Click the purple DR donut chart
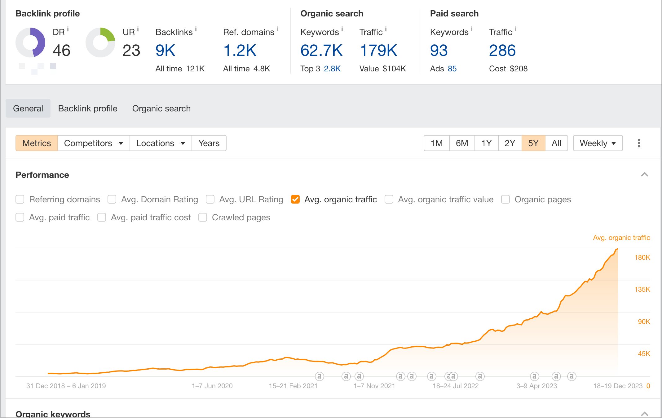This screenshot has width=662, height=418. (30, 43)
